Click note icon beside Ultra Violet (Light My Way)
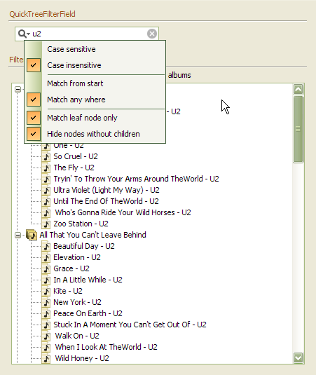The width and height of the screenshot is (316, 375). (x=46, y=191)
